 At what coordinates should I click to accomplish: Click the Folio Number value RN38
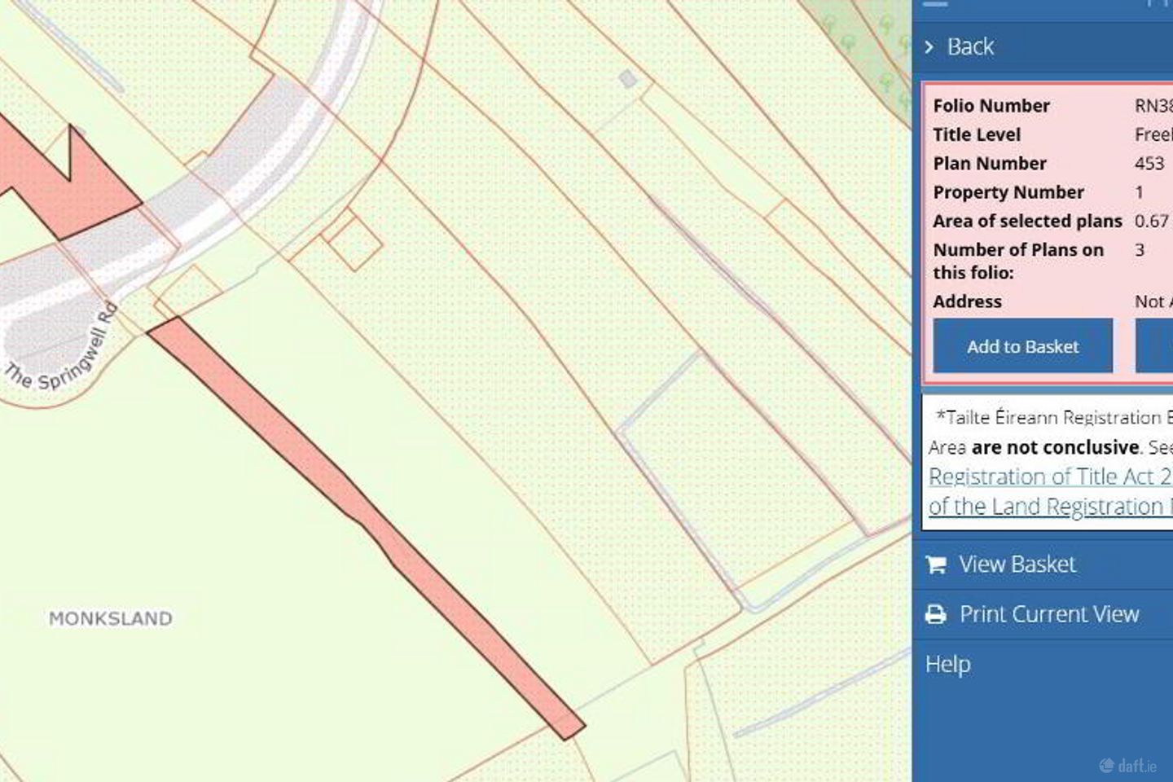1153,105
